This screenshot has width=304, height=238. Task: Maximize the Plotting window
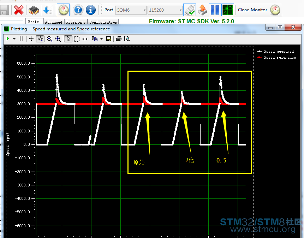pos(280,27)
